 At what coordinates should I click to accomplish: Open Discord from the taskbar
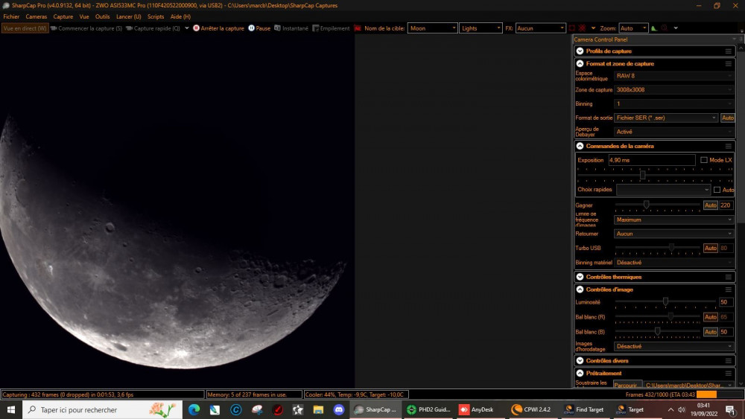[339, 409]
